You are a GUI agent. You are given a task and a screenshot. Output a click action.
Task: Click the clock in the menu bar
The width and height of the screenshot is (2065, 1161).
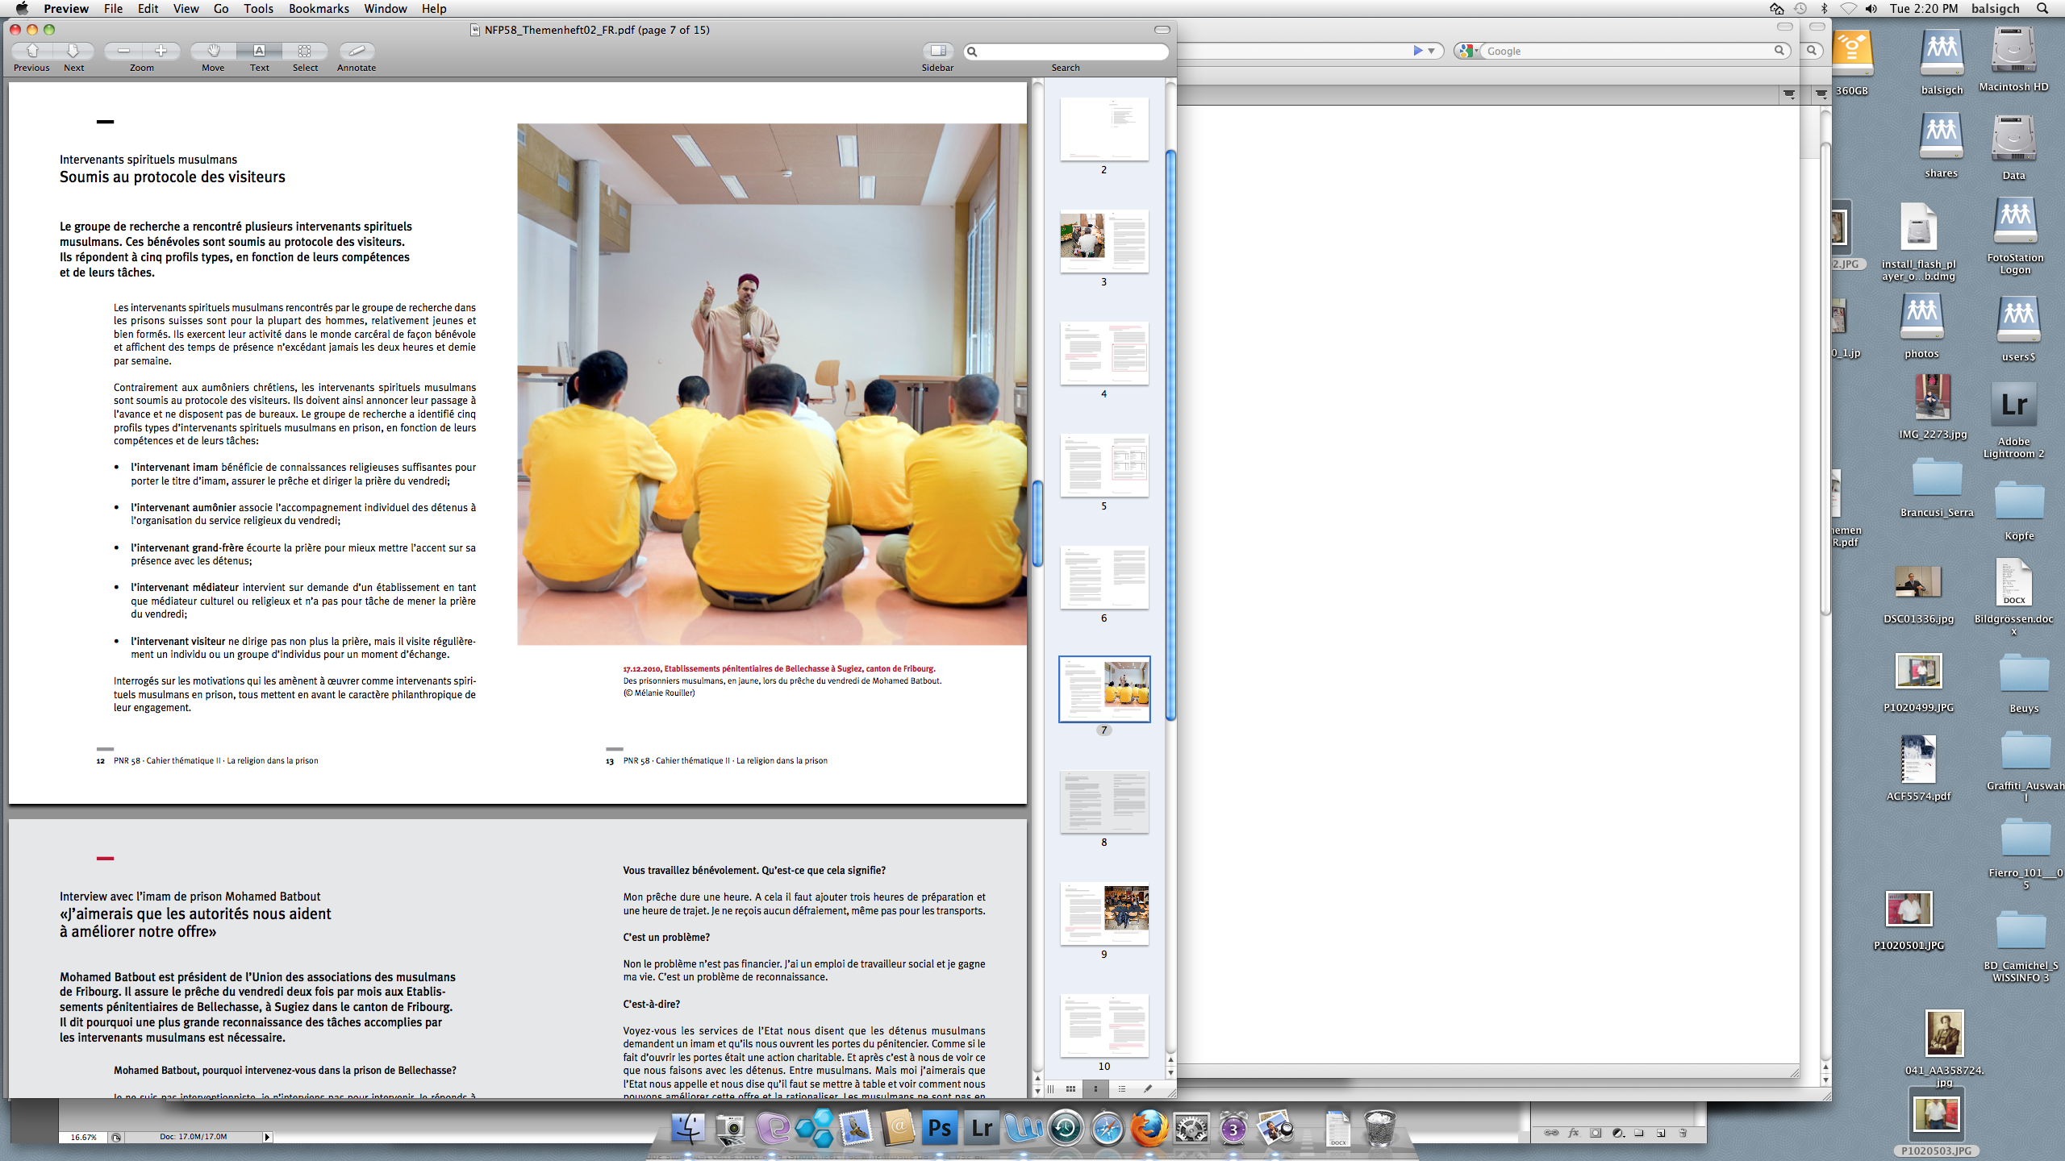1923,9
